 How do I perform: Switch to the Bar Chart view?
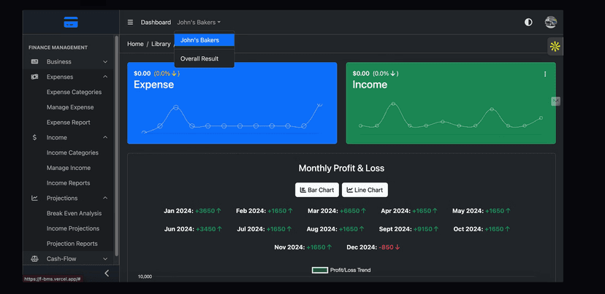pos(317,190)
